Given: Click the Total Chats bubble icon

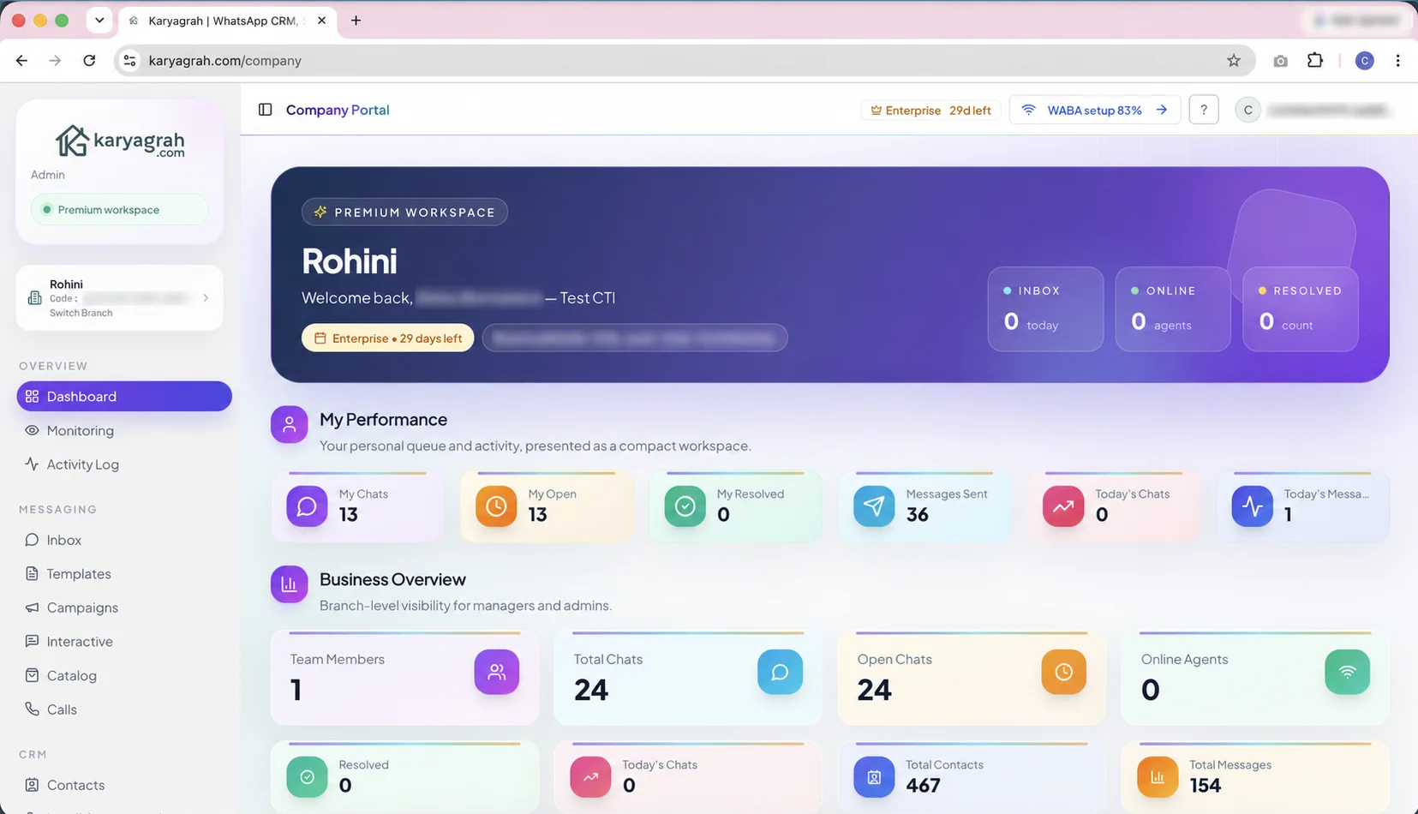Looking at the screenshot, I should tap(780, 672).
